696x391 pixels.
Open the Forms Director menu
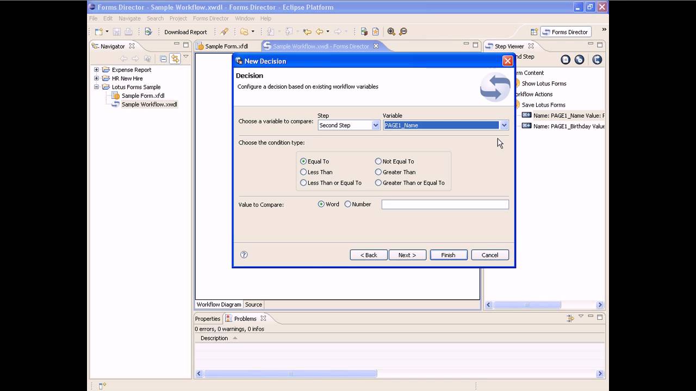tap(211, 18)
